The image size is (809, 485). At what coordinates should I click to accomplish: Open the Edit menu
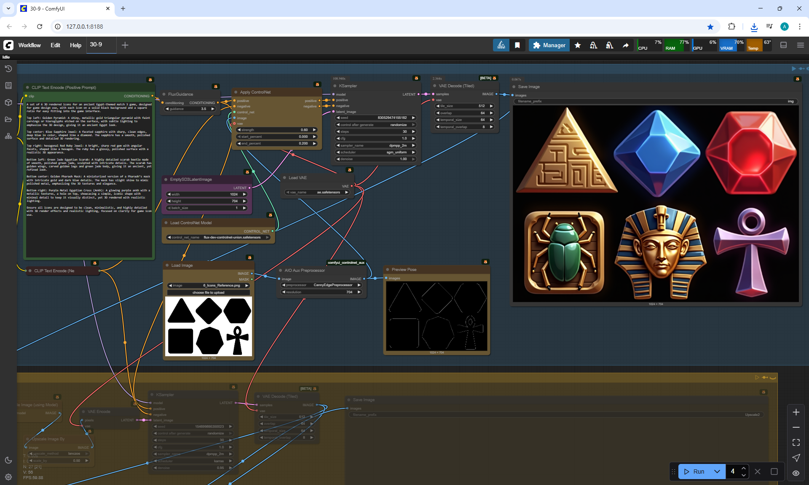(x=55, y=45)
